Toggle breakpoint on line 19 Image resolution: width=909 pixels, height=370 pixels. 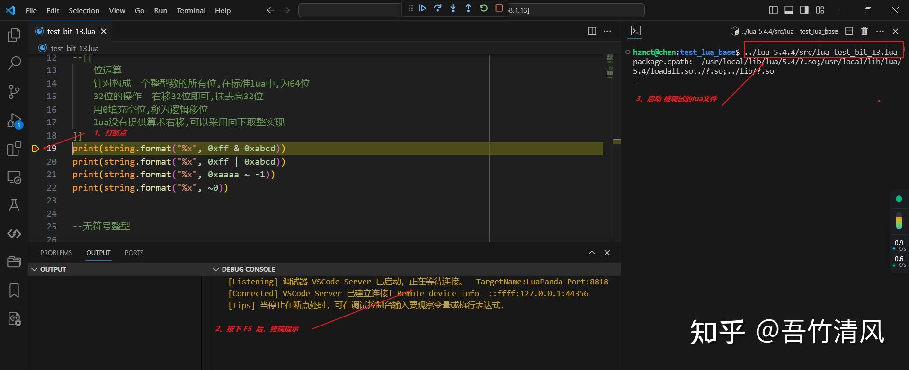35,149
